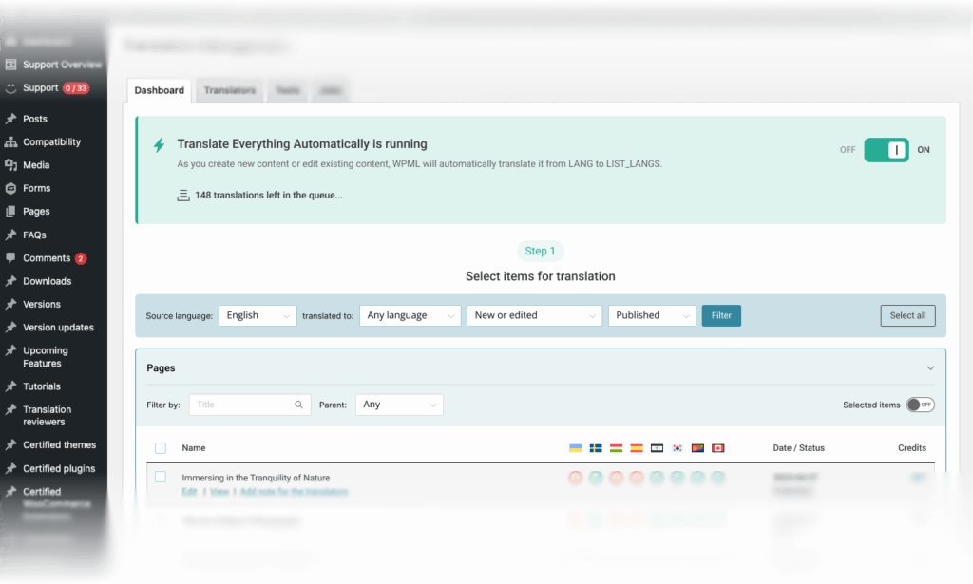Click the Name column header
The image size is (973, 584).
(x=194, y=448)
